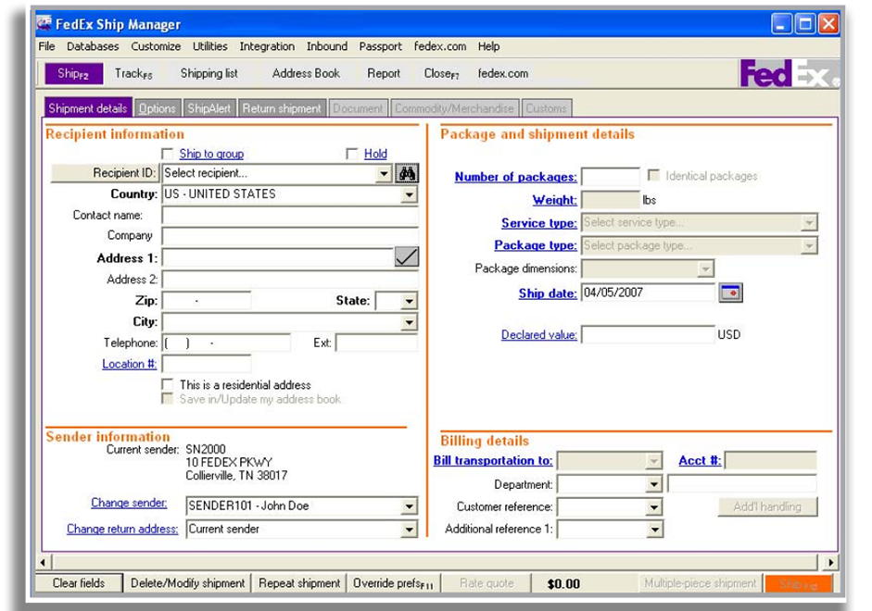Image resolution: width=872 pixels, height=611 pixels.
Task: Check This is a residential address
Action: coord(168,384)
